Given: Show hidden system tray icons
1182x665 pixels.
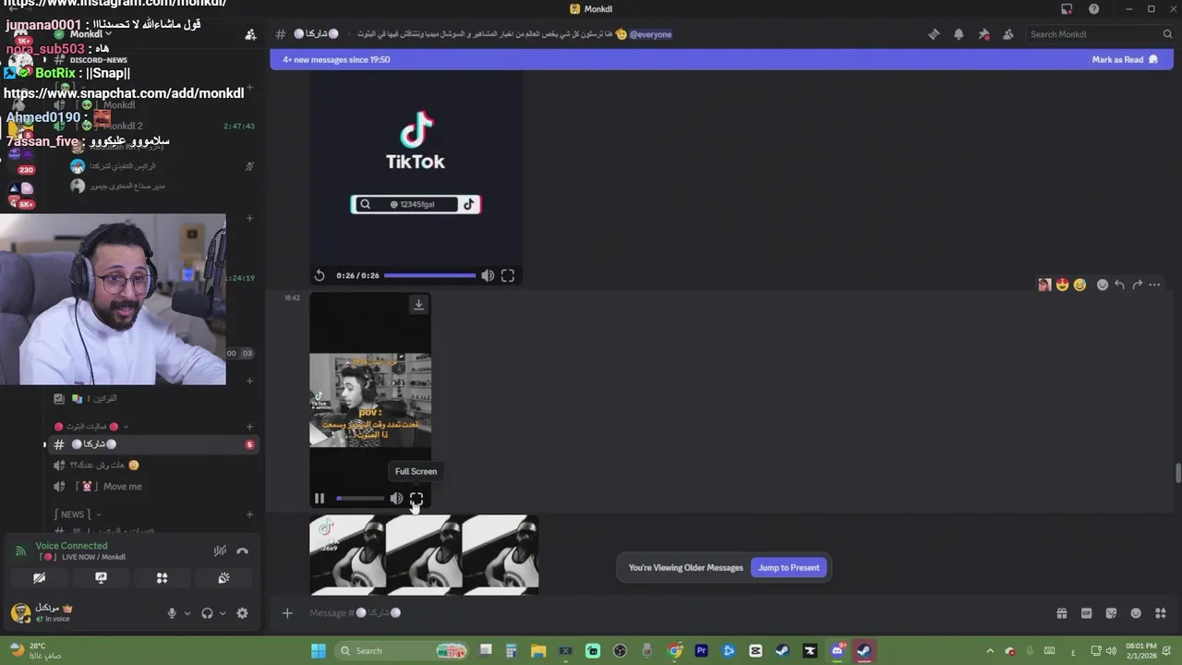Looking at the screenshot, I should point(990,651).
